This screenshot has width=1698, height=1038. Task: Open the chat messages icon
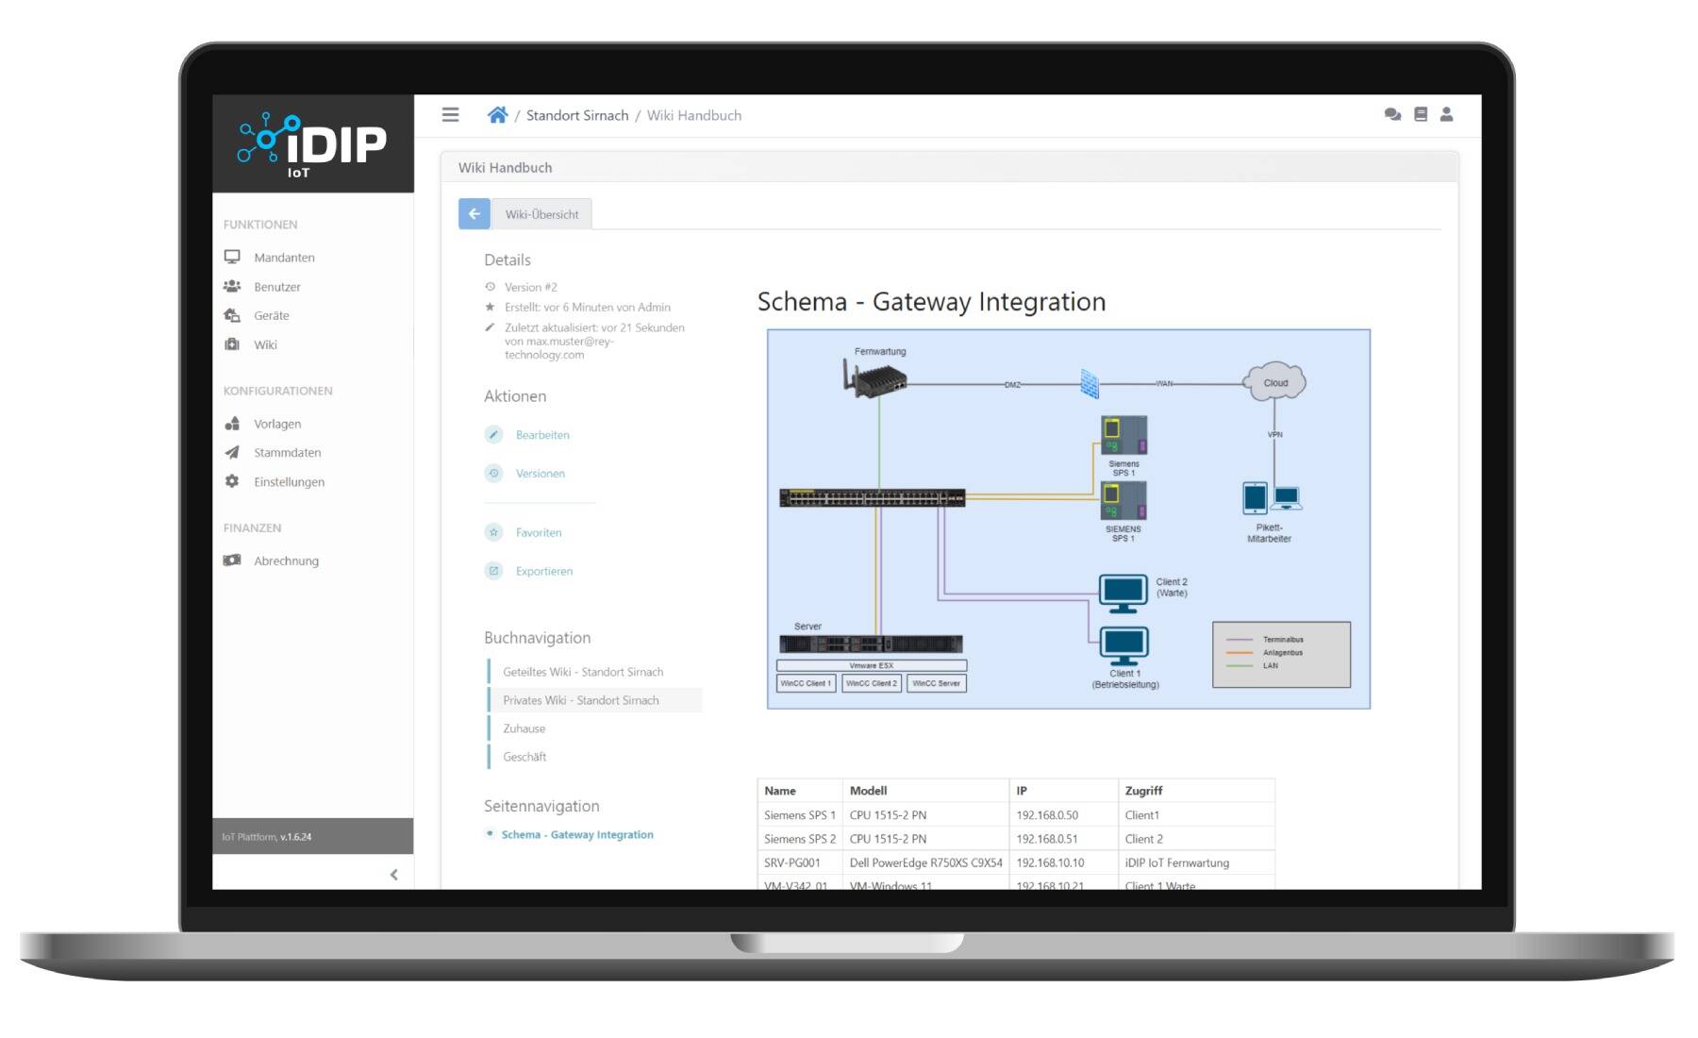coord(1392,114)
